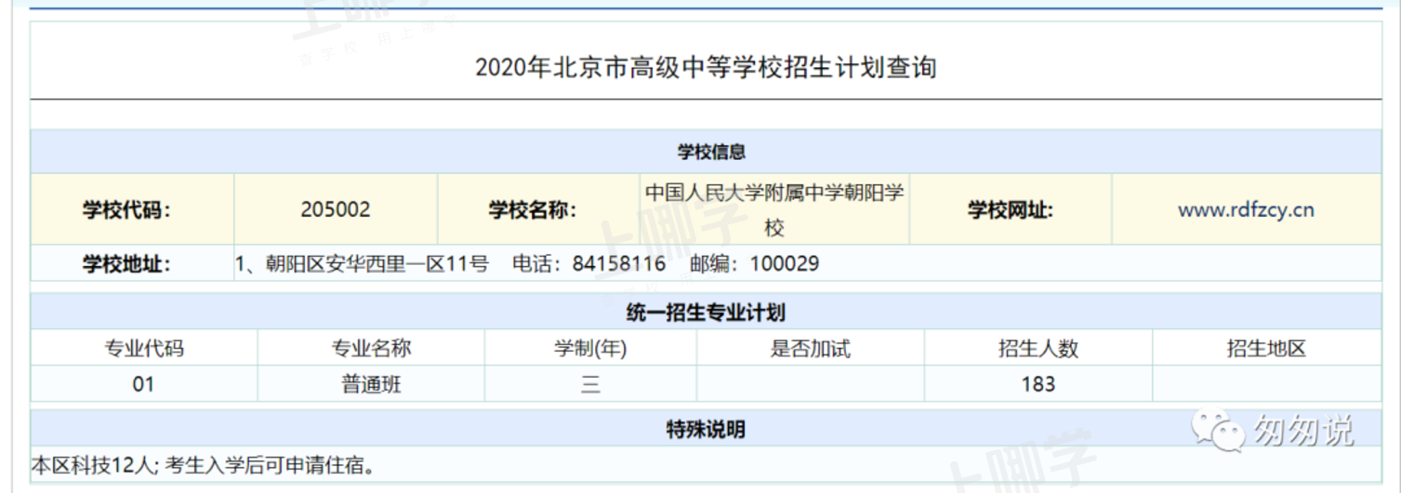The height and width of the screenshot is (493, 1401).
Task: Click the 学校名称 label cell
Action: (539, 209)
